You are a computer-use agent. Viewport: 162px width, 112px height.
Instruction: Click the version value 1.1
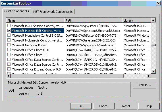point(40,94)
